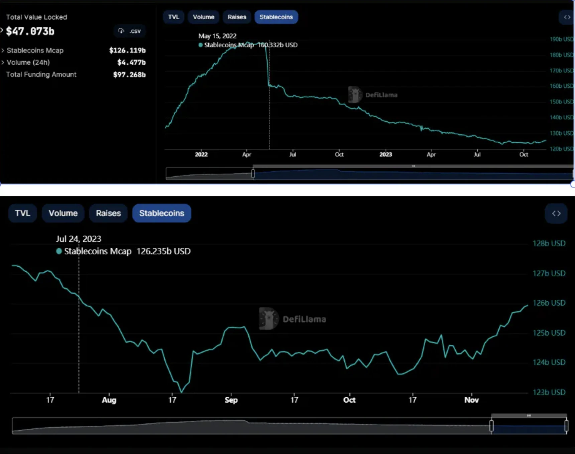Select the TVL tab in bottom chart

[x=22, y=213]
